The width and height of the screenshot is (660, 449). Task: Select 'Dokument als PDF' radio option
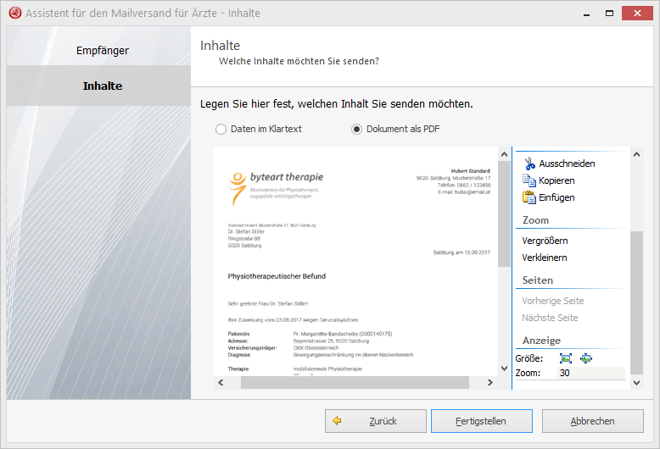(357, 130)
